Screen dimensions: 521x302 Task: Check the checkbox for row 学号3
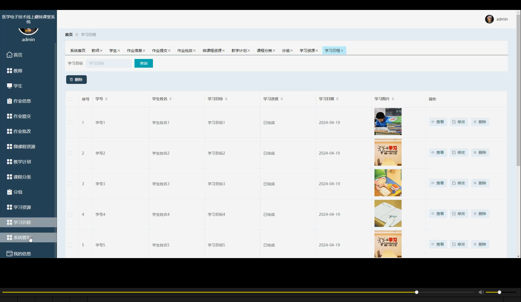tap(70, 184)
